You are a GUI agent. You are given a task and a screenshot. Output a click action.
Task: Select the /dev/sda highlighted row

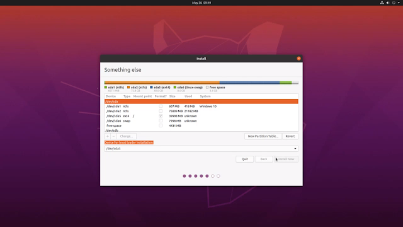point(201,102)
